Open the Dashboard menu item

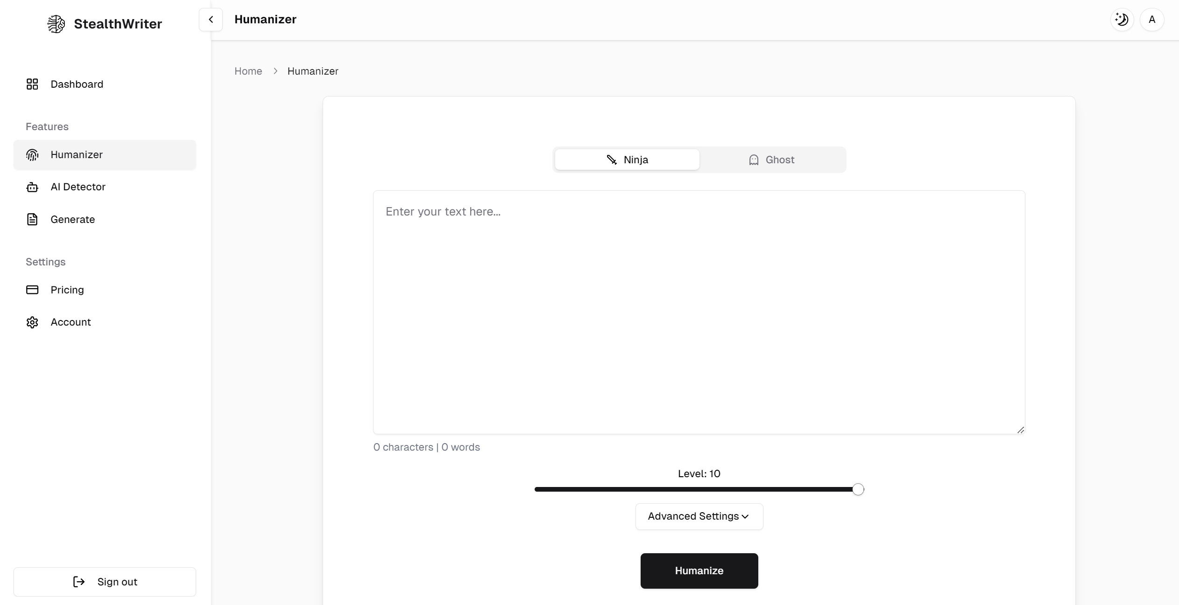(77, 83)
